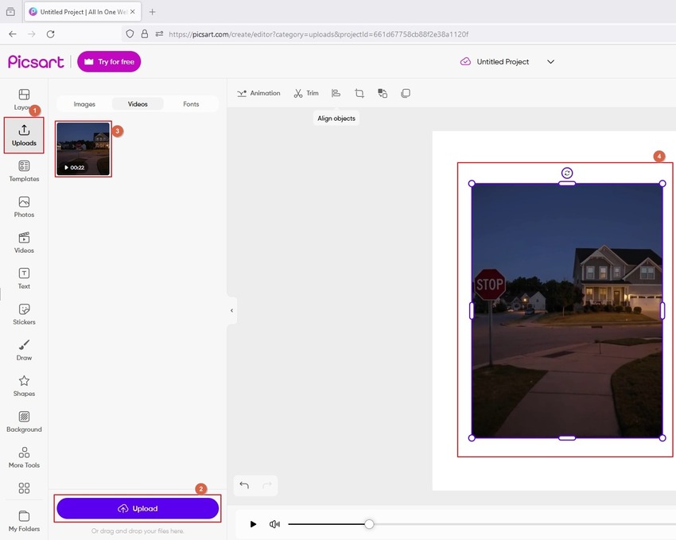Image resolution: width=676 pixels, height=540 pixels.
Task: Click the Align objects toolbar icon
Action: point(336,93)
